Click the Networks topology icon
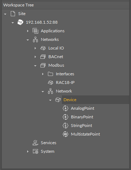The height and width of the screenshot is (170, 131). [35, 39]
